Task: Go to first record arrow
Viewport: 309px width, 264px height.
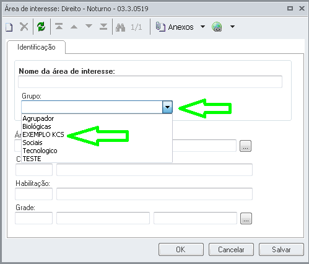Action: click(59, 27)
